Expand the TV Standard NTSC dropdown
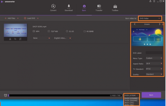Viewport: 166px width, 106px height. click(x=154, y=69)
